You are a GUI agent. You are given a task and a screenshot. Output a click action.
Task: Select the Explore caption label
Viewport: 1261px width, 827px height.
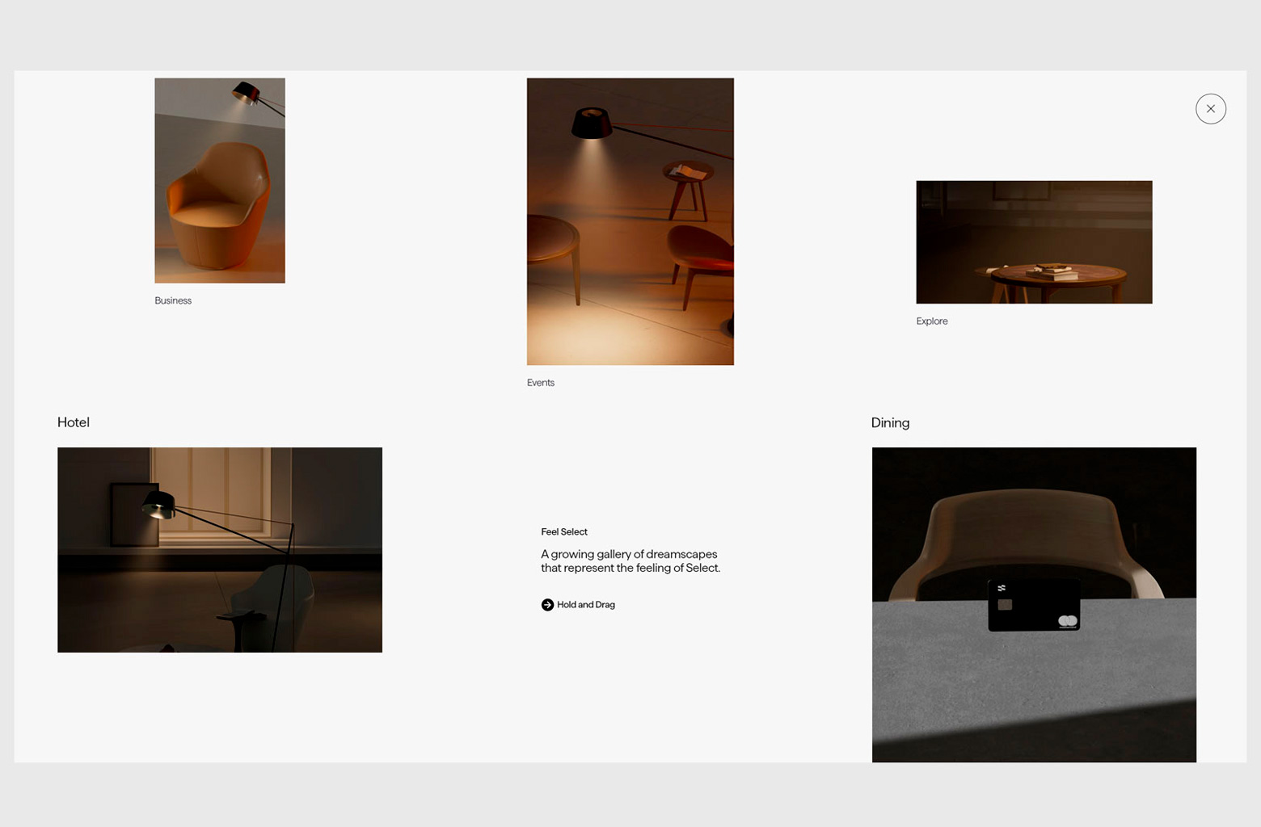[x=931, y=321]
